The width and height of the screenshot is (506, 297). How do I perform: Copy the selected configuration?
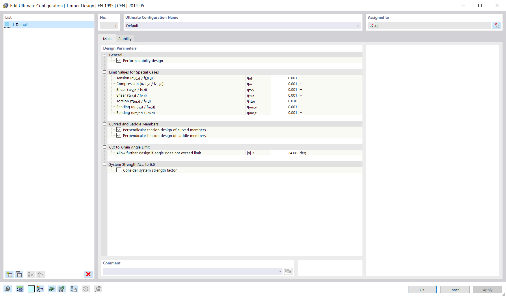[x=19, y=274]
